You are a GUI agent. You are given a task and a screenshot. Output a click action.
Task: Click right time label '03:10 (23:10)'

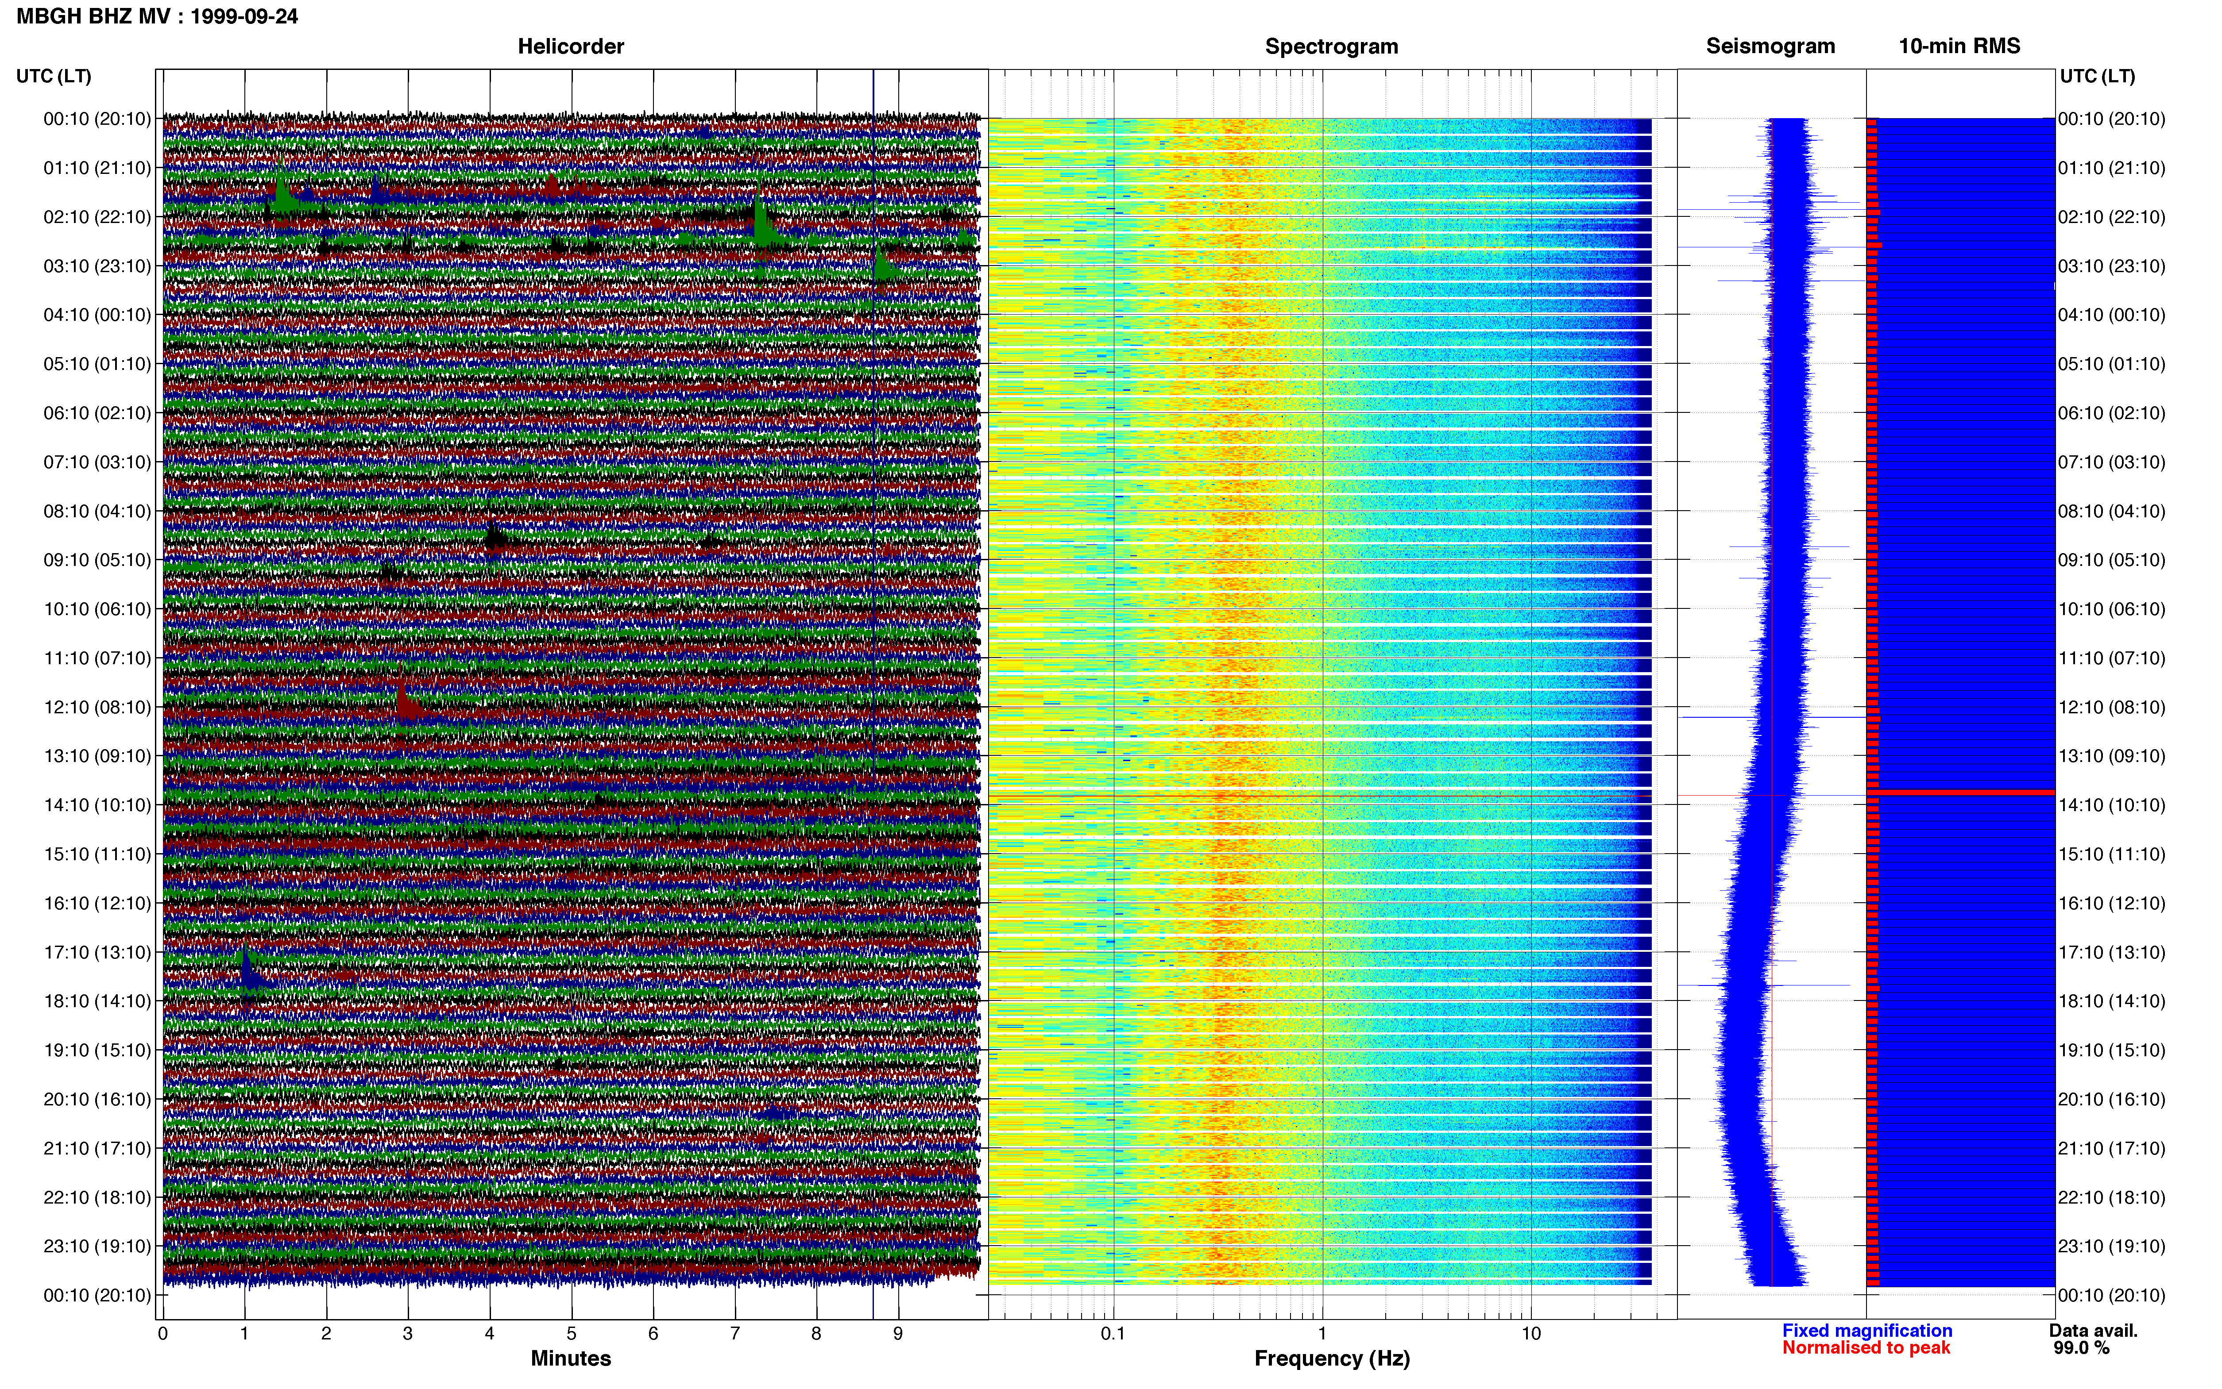pos(2112,265)
